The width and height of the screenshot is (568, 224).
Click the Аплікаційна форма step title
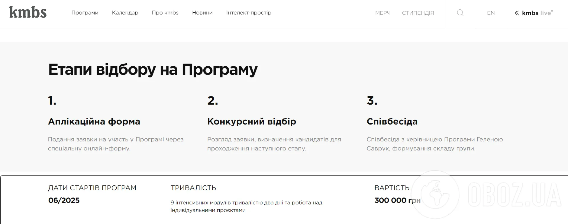click(94, 121)
